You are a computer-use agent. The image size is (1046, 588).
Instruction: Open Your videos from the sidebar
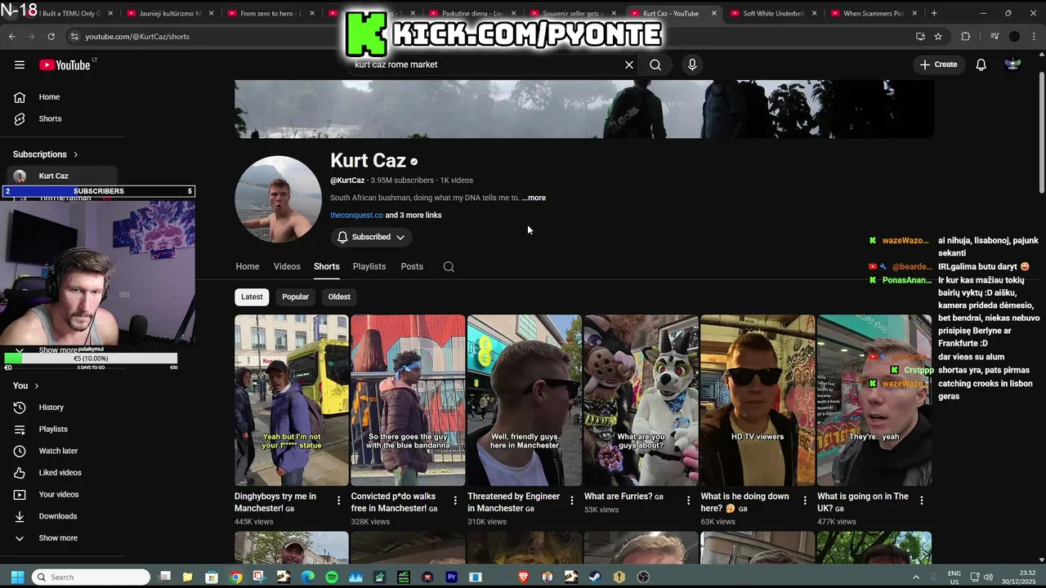(57, 494)
